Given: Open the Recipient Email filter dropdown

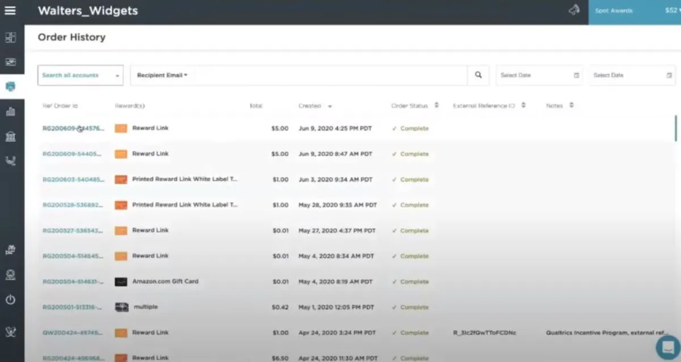Looking at the screenshot, I should [x=162, y=74].
